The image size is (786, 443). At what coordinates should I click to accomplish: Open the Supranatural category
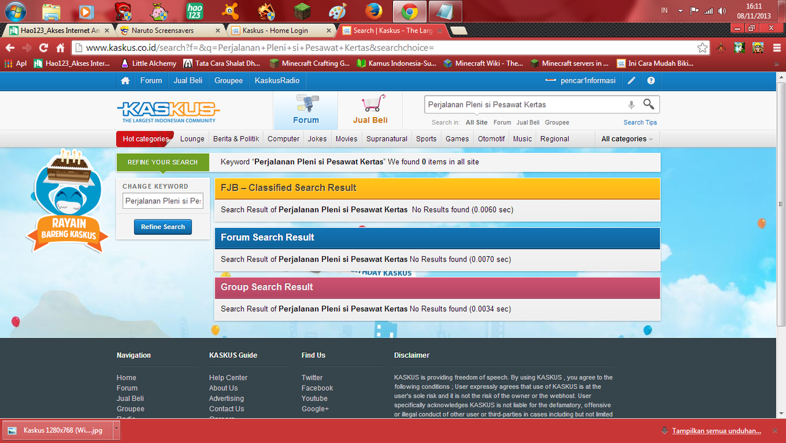tap(387, 139)
